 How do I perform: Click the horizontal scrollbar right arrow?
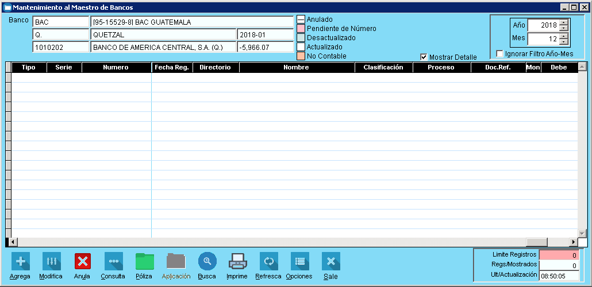pyautogui.click(x=573, y=242)
